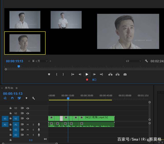Mute the A1 audio track
Screen dimensions: 164x144
pos(28,124)
